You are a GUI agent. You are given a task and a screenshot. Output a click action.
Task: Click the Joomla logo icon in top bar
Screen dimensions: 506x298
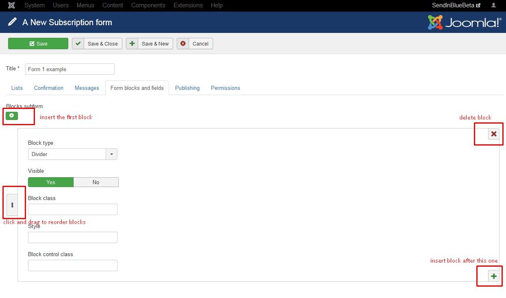click(x=12, y=5)
